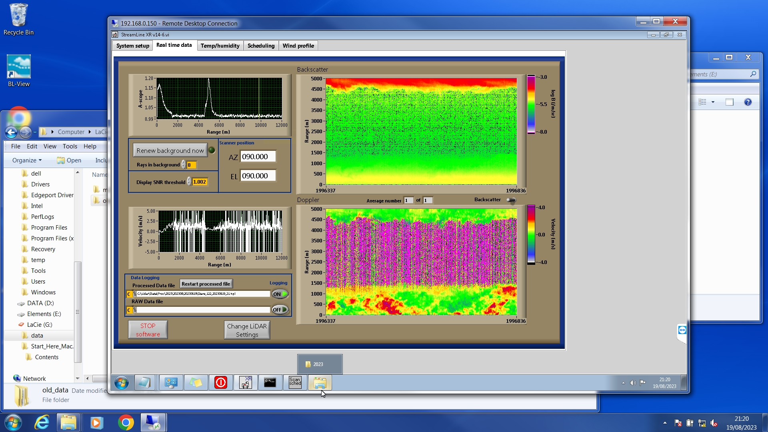Open the Temp/humidity tab
This screenshot has width=768, height=432.
tap(220, 46)
